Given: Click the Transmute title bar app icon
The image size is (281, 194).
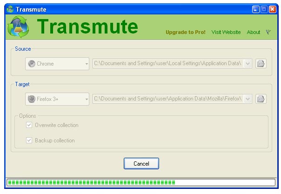Looking at the screenshot, I should (10, 9).
